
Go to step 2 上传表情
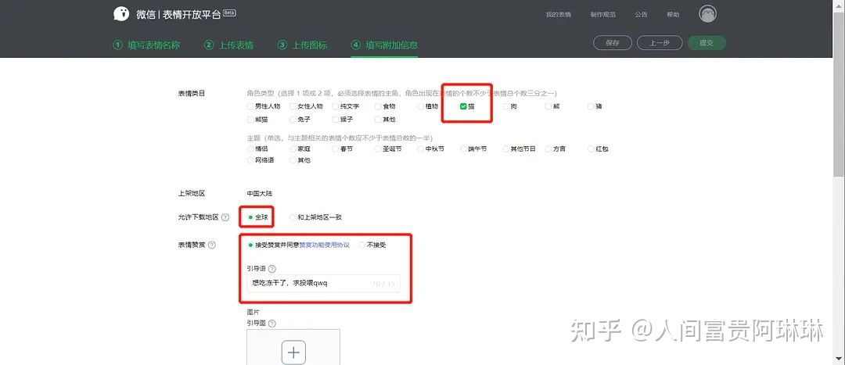click(228, 45)
